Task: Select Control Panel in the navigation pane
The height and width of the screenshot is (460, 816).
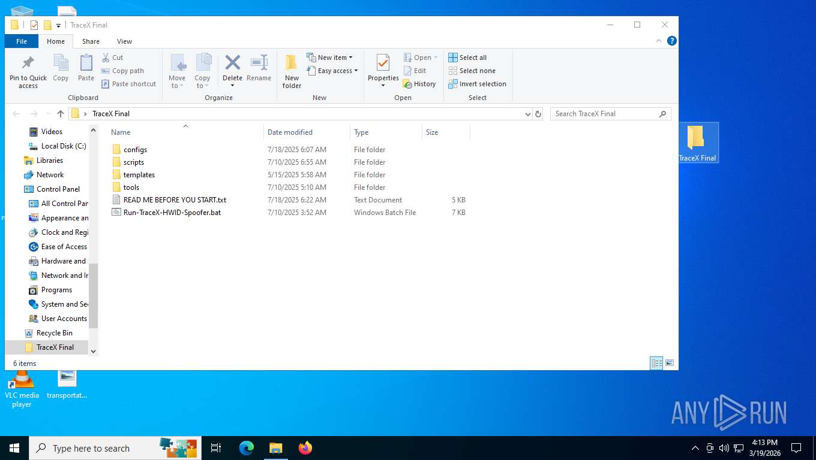Action: tap(58, 189)
